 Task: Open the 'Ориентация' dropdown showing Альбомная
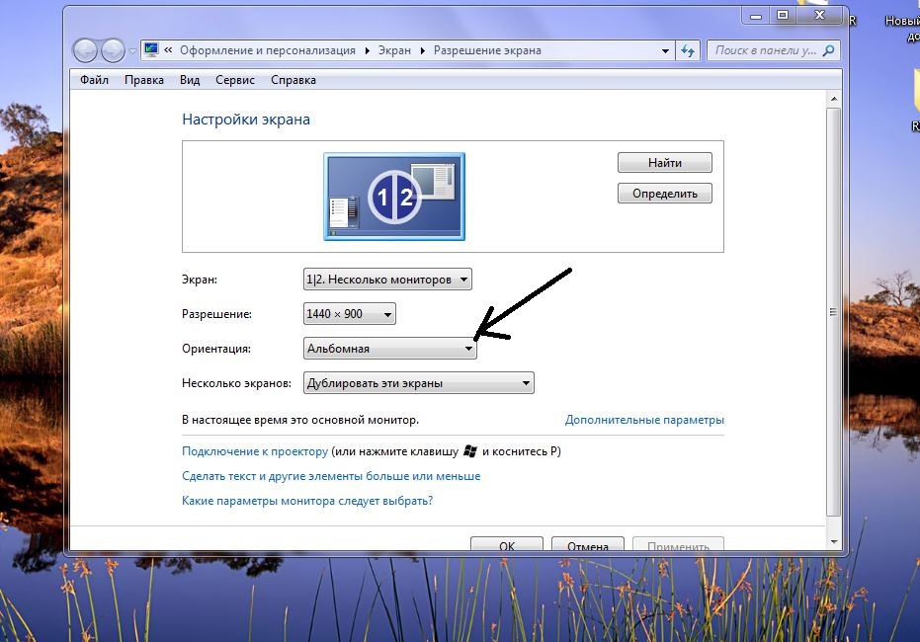[x=389, y=349]
